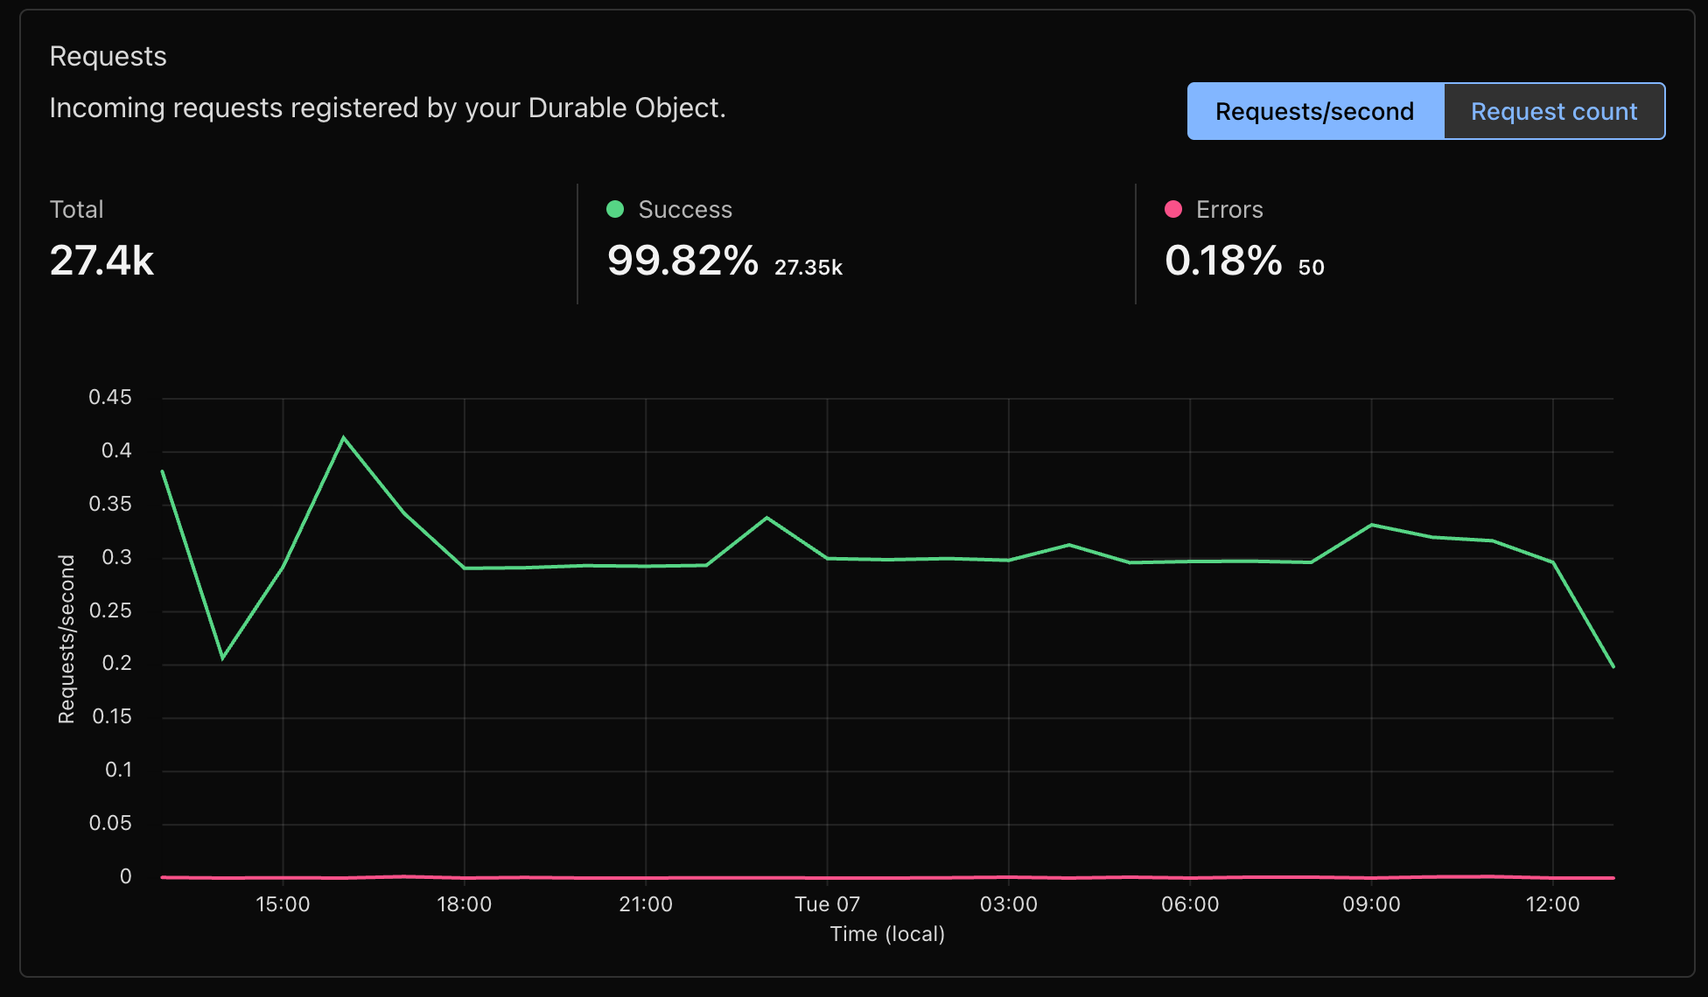The image size is (1708, 997).
Task: Click the Success legend label
Action: [x=684, y=210]
